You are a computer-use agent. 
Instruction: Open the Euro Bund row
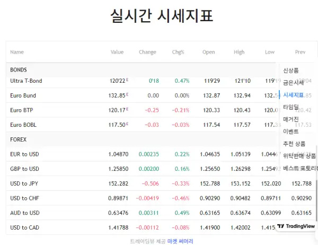click(x=161, y=95)
